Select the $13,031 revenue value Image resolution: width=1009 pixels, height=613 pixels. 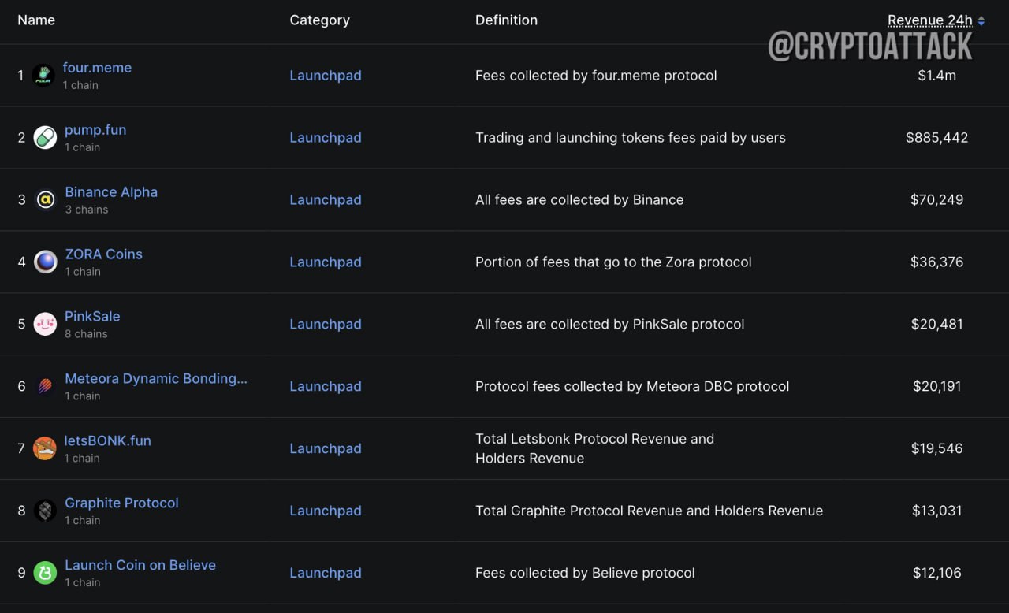pyautogui.click(x=937, y=511)
